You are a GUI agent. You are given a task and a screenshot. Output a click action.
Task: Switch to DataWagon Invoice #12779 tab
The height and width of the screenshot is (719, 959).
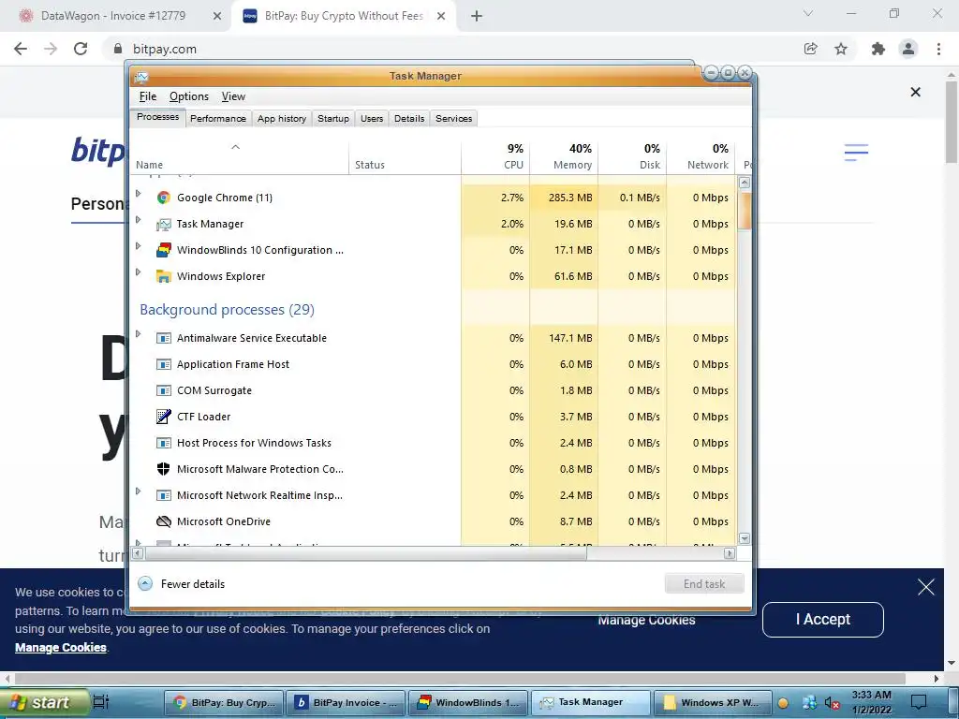click(113, 16)
